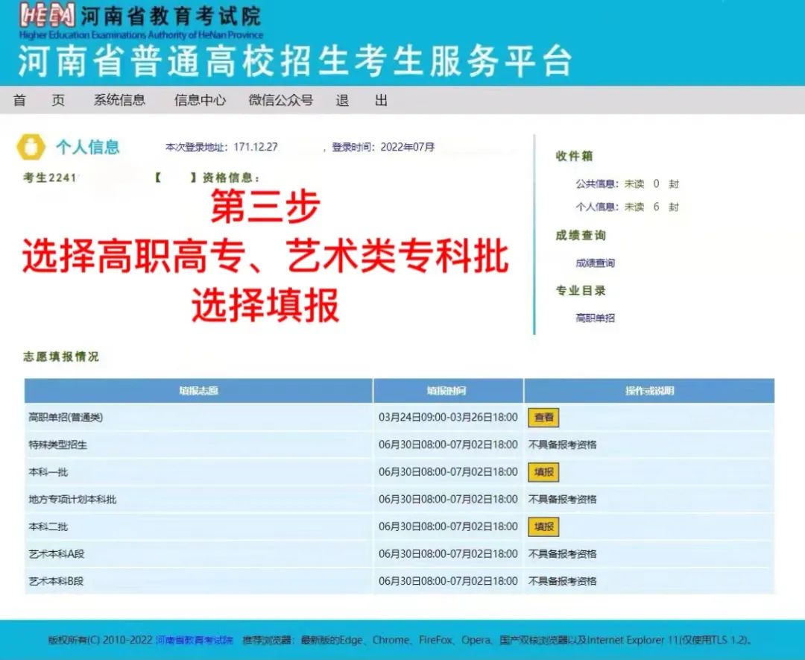The width and height of the screenshot is (805, 660).
Task: Click the 成绩查询 link
Action: click(x=595, y=263)
